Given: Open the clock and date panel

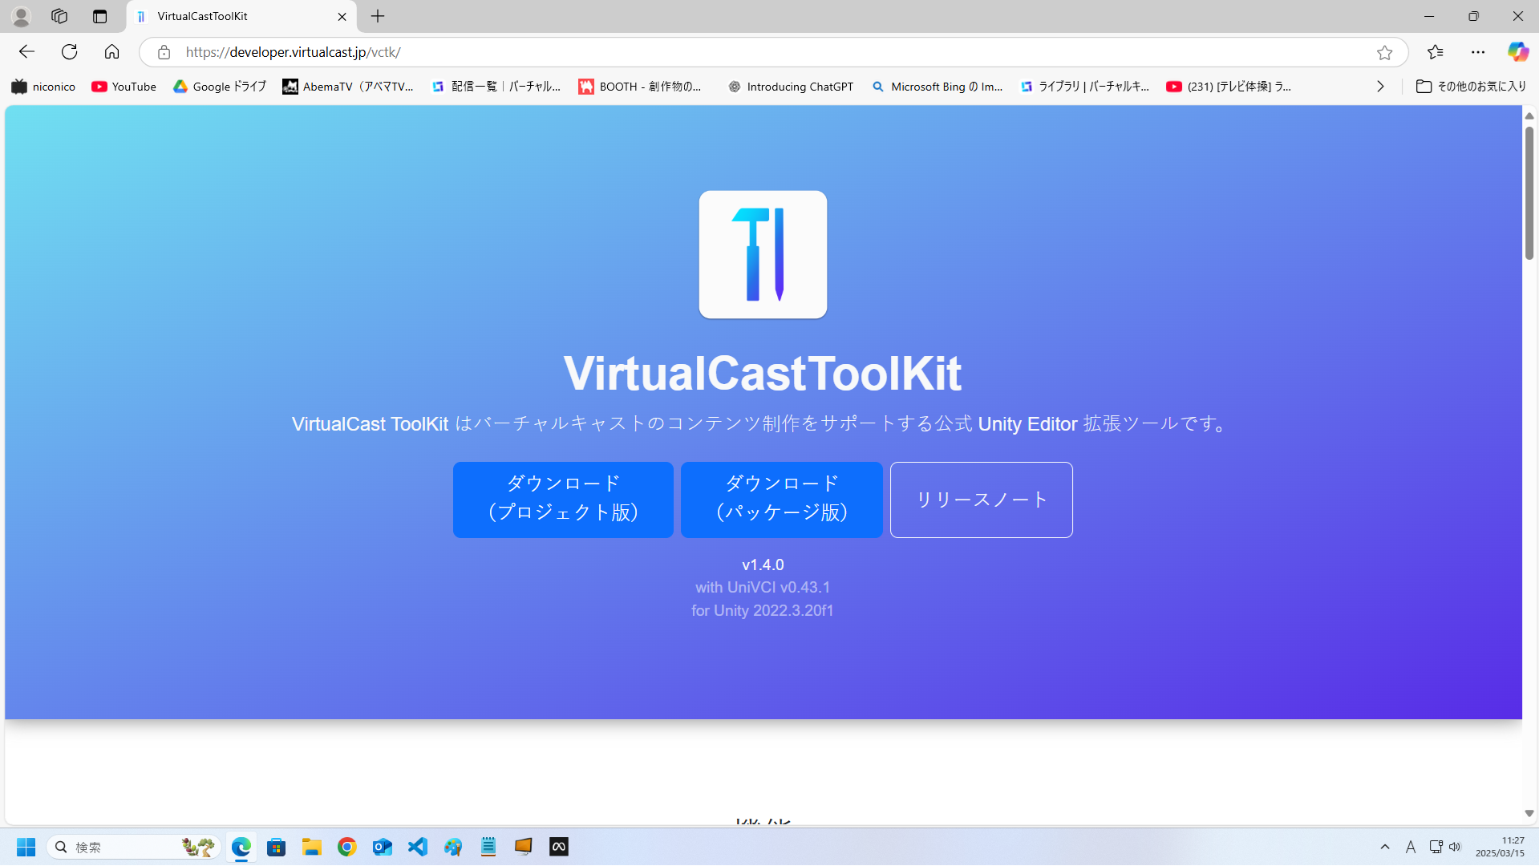Looking at the screenshot, I should 1501,847.
